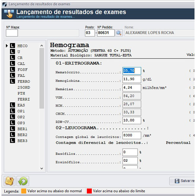Click the orange legend swatch for normal range
The height and width of the screenshot is (196, 196).
point(24,191)
